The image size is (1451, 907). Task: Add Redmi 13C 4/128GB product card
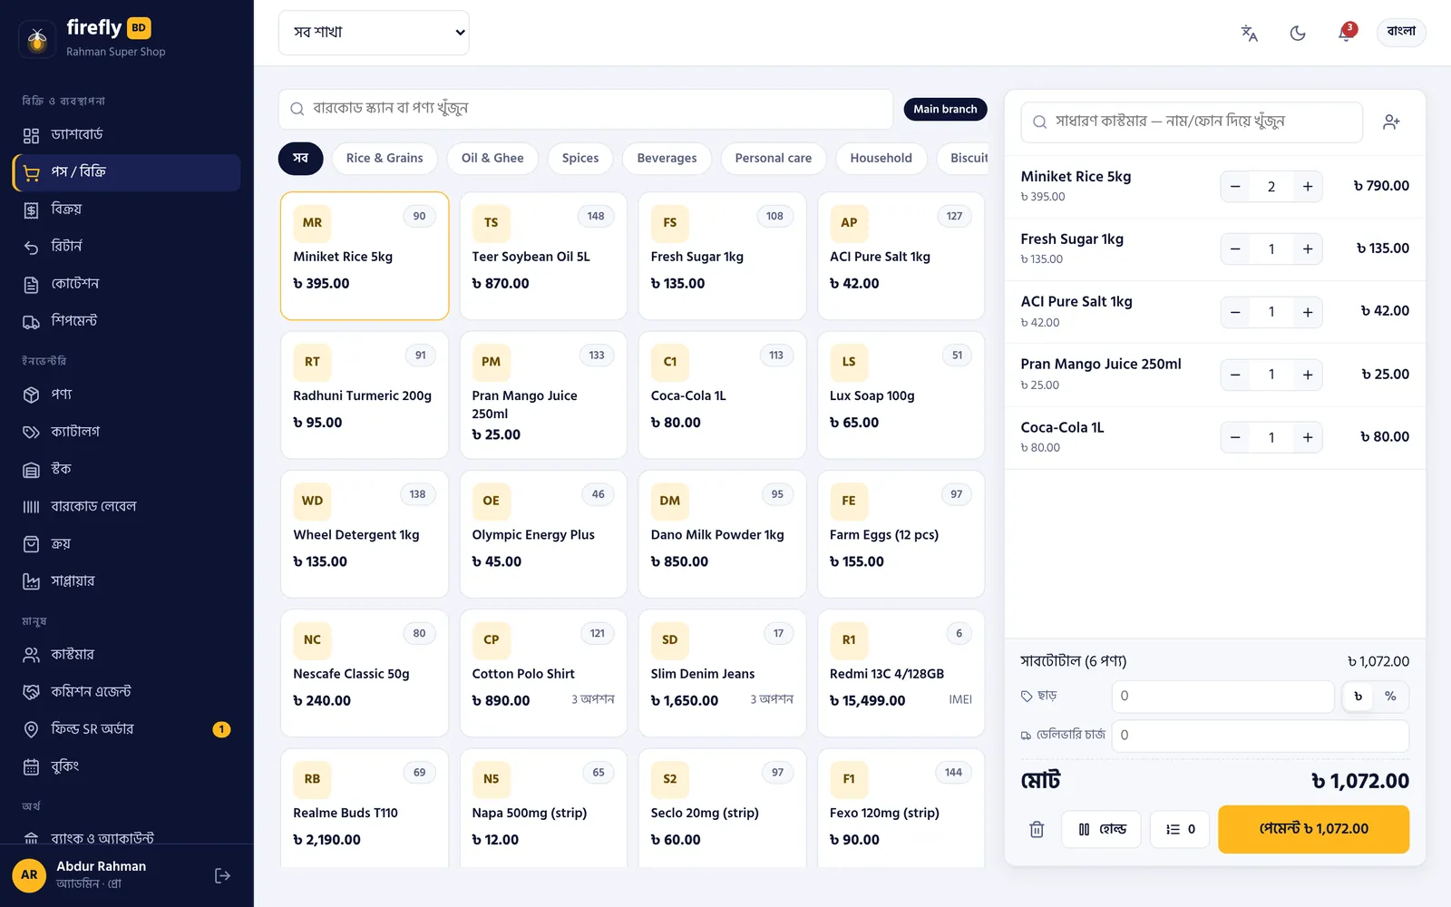901,673
